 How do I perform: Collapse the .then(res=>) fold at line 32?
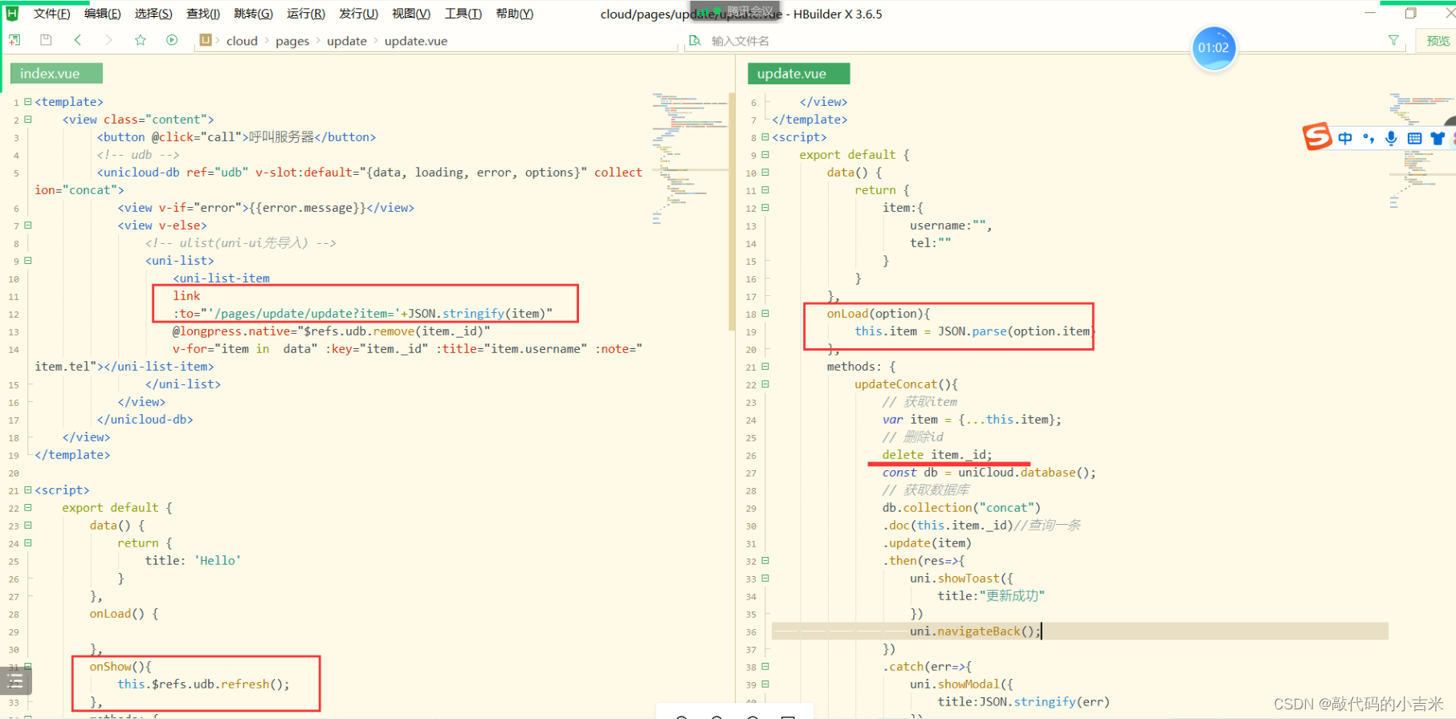(x=765, y=561)
